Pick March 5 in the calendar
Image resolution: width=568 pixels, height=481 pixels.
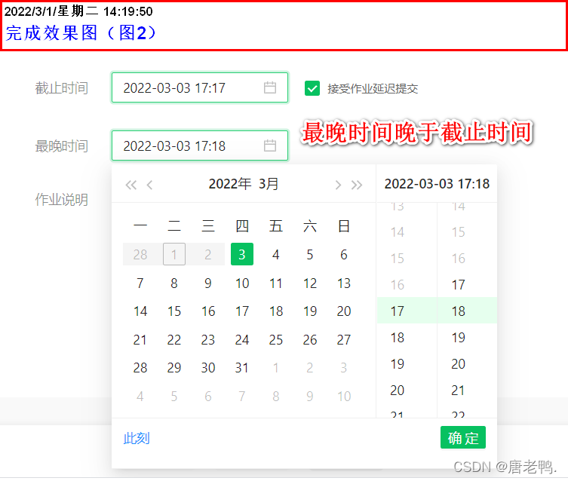point(310,254)
